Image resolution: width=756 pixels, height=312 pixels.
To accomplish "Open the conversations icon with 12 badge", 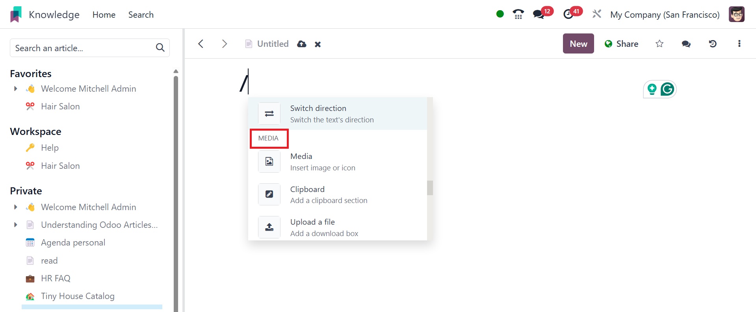I will 539,15.
